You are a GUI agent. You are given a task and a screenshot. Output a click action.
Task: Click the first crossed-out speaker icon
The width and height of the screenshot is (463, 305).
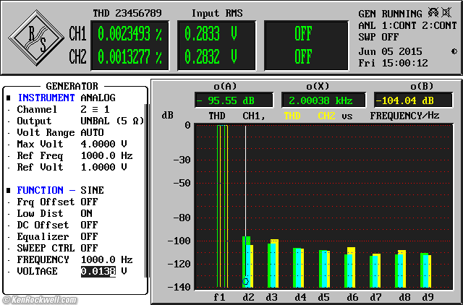pos(433,13)
